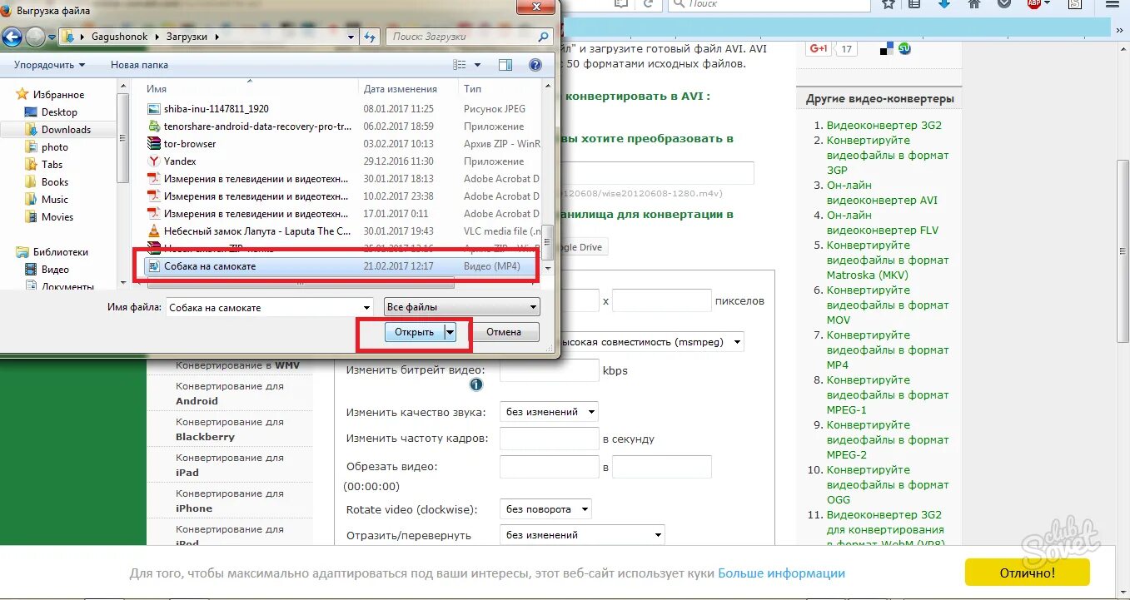Screen dimensions: 1130x600
Task: Select Библиотеки in the navigation pane
Action: click(61, 252)
